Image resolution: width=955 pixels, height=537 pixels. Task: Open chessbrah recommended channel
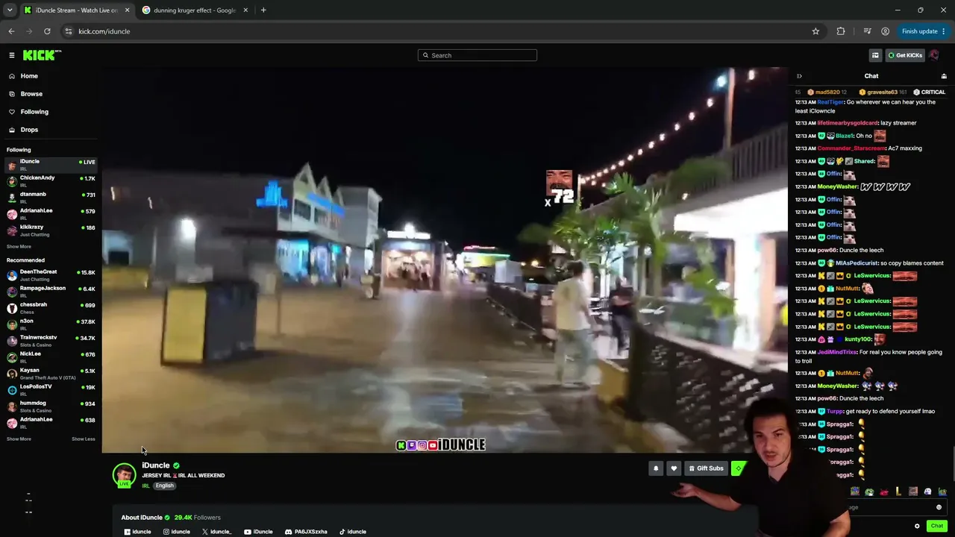pyautogui.click(x=51, y=308)
